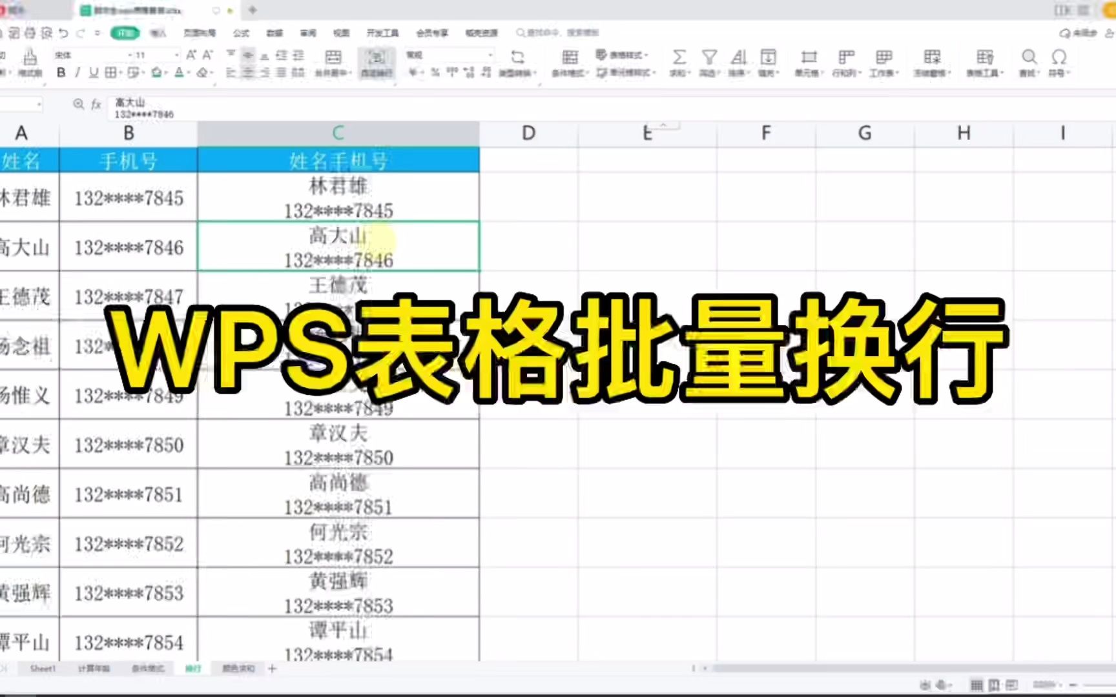This screenshot has height=697, width=1116.
Task: Click the Redo arrow in quick access bar
Action: tap(81, 33)
